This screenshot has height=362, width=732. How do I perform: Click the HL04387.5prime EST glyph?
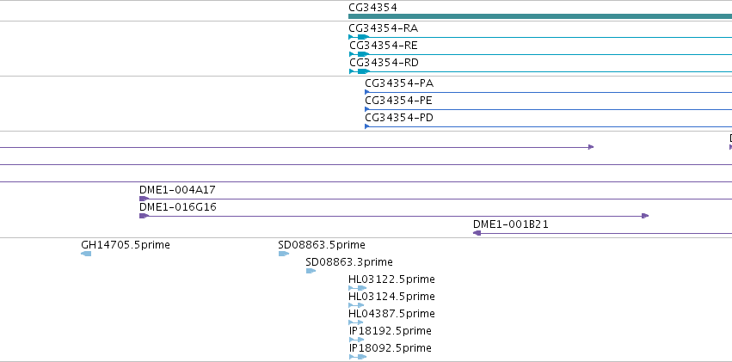click(x=356, y=322)
